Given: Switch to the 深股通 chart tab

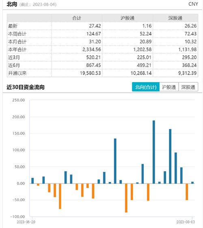Looking at the screenshot, I should coord(188,87).
